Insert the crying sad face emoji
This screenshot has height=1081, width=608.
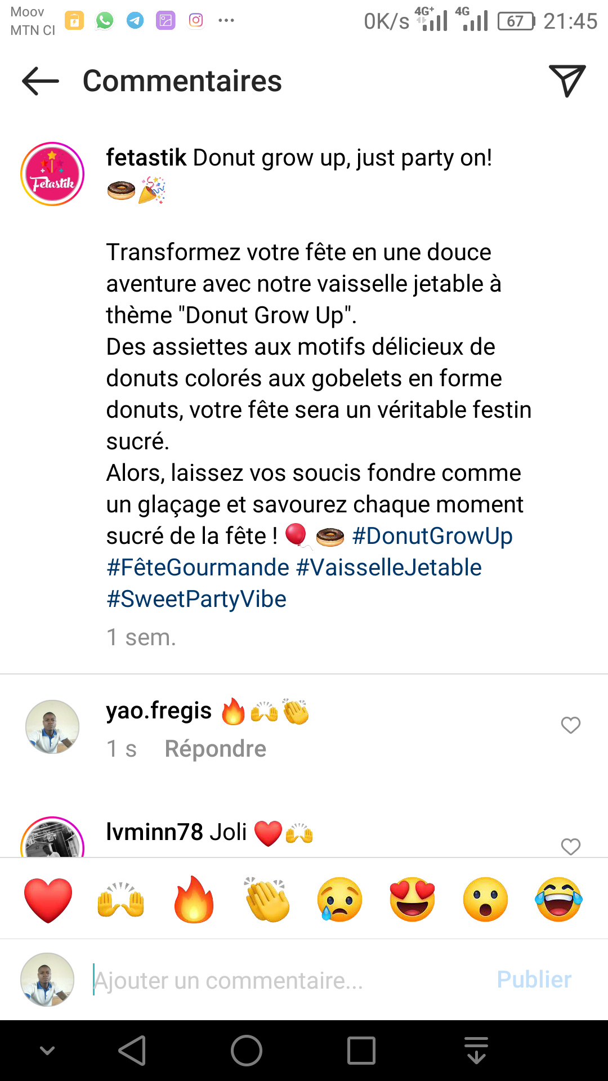pos(339,900)
